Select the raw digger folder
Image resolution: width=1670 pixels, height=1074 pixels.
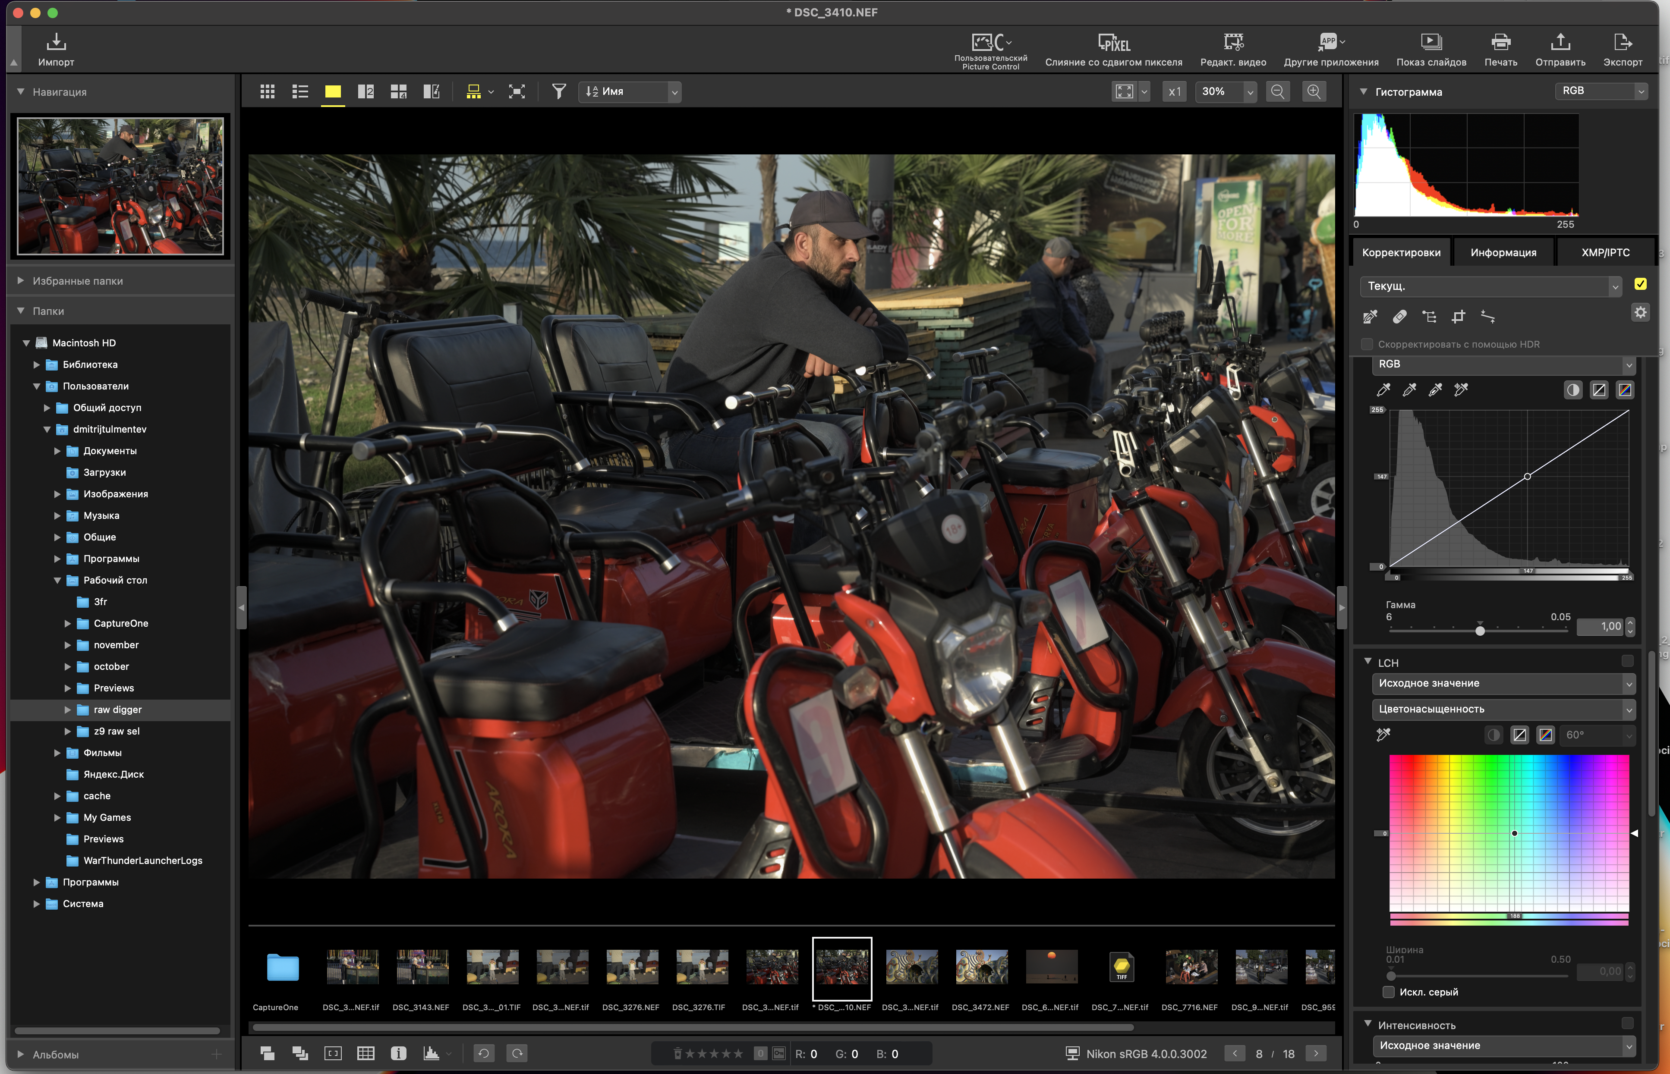pyautogui.click(x=121, y=709)
